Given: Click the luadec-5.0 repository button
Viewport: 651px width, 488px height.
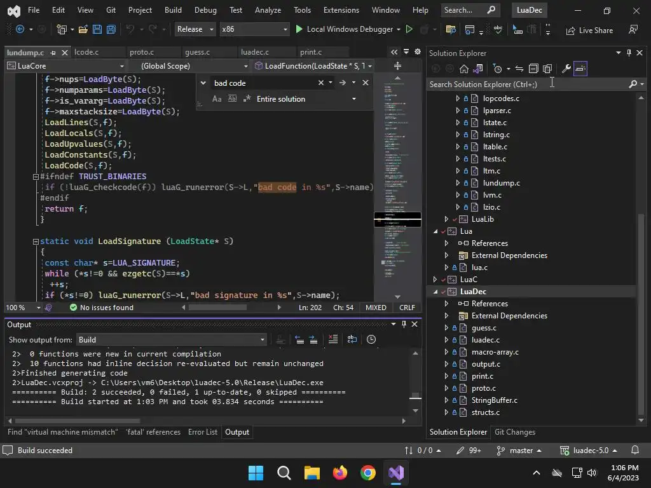Looking at the screenshot, I should pyautogui.click(x=588, y=451).
